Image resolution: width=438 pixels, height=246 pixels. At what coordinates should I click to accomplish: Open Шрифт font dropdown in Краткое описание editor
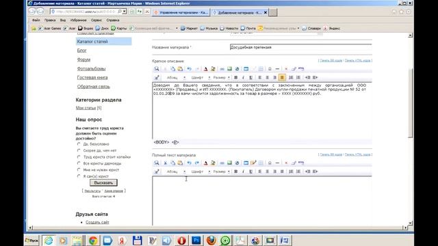coord(200,77)
